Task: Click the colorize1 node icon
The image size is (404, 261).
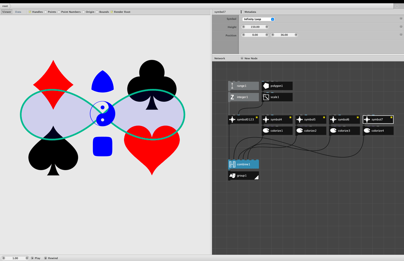Action: tap(266, 130)
